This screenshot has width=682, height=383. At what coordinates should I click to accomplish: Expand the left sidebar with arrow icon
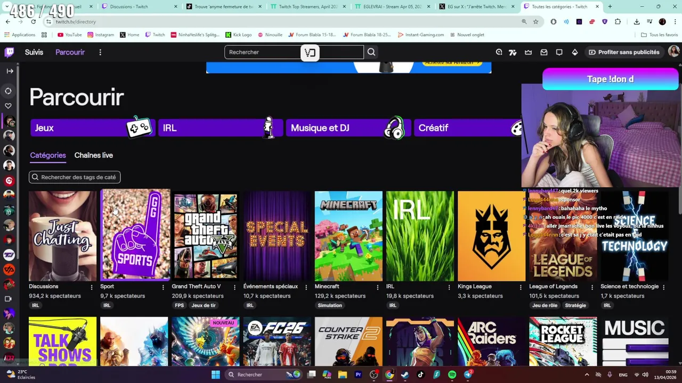[x=10, y=71]
